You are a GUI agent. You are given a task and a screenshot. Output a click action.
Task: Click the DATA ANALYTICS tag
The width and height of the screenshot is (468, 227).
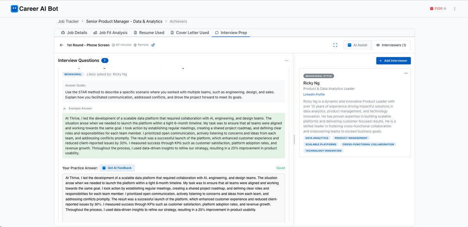(317, 138)
